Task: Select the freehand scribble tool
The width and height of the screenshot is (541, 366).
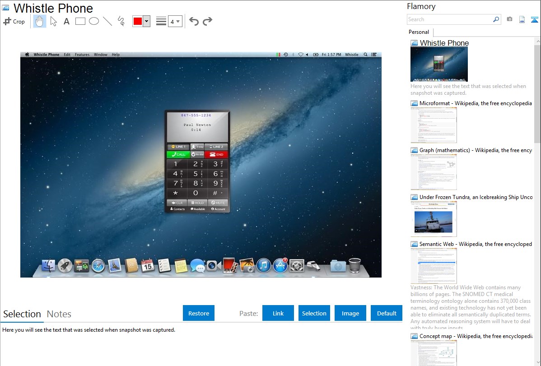Action: tap(121, 21)
